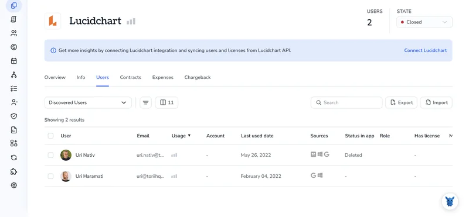Sort by the Usage column header
469x217 pixels.
tap(181, 136)
